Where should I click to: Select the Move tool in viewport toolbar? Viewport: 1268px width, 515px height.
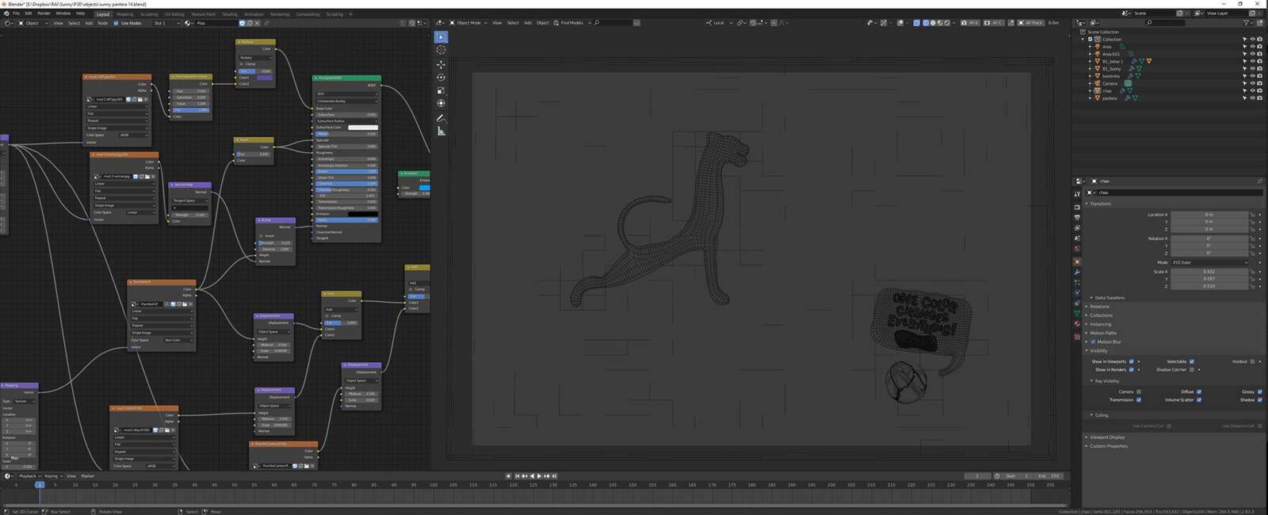[441, 64]
